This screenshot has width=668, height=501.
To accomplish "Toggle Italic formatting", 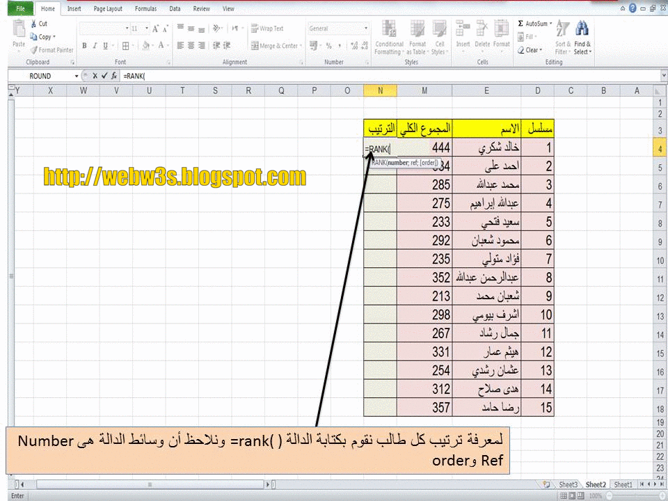I will [95, 46].
